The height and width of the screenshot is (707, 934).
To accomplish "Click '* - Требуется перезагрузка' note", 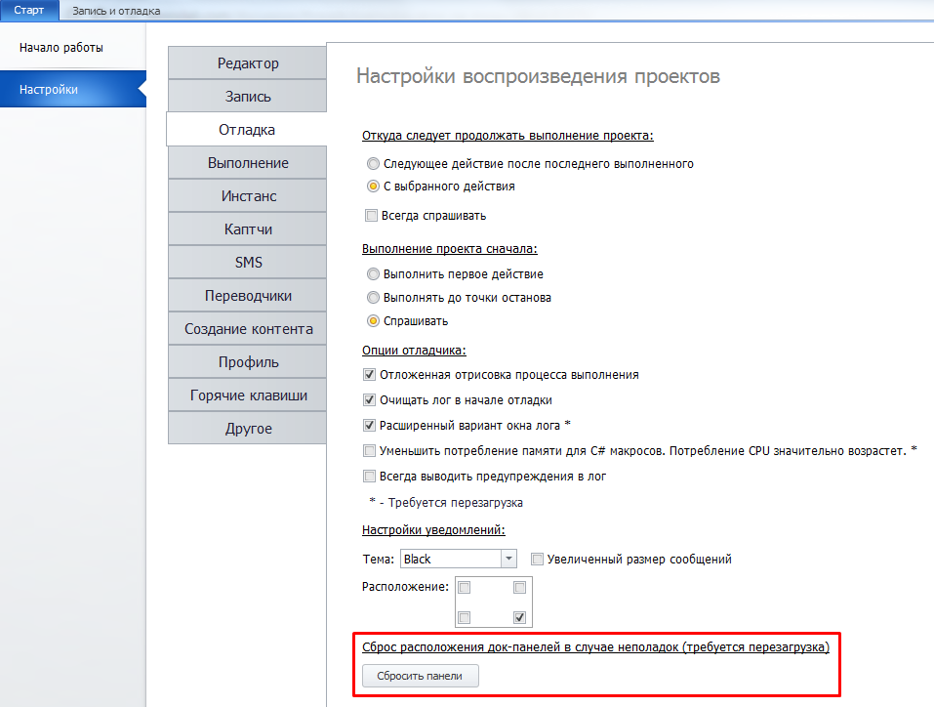I will tap(446, 503).
